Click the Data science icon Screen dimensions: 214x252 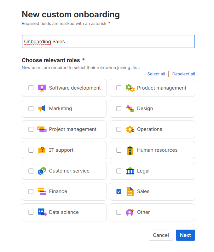point(42,212)
